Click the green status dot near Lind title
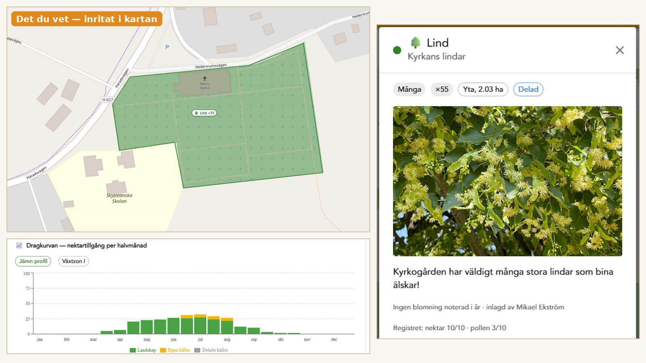646x363 pixels. (x=397, y=50)
